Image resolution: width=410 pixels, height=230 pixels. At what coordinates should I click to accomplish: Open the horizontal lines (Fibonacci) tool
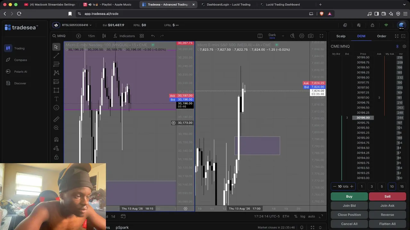pos(56,64)
